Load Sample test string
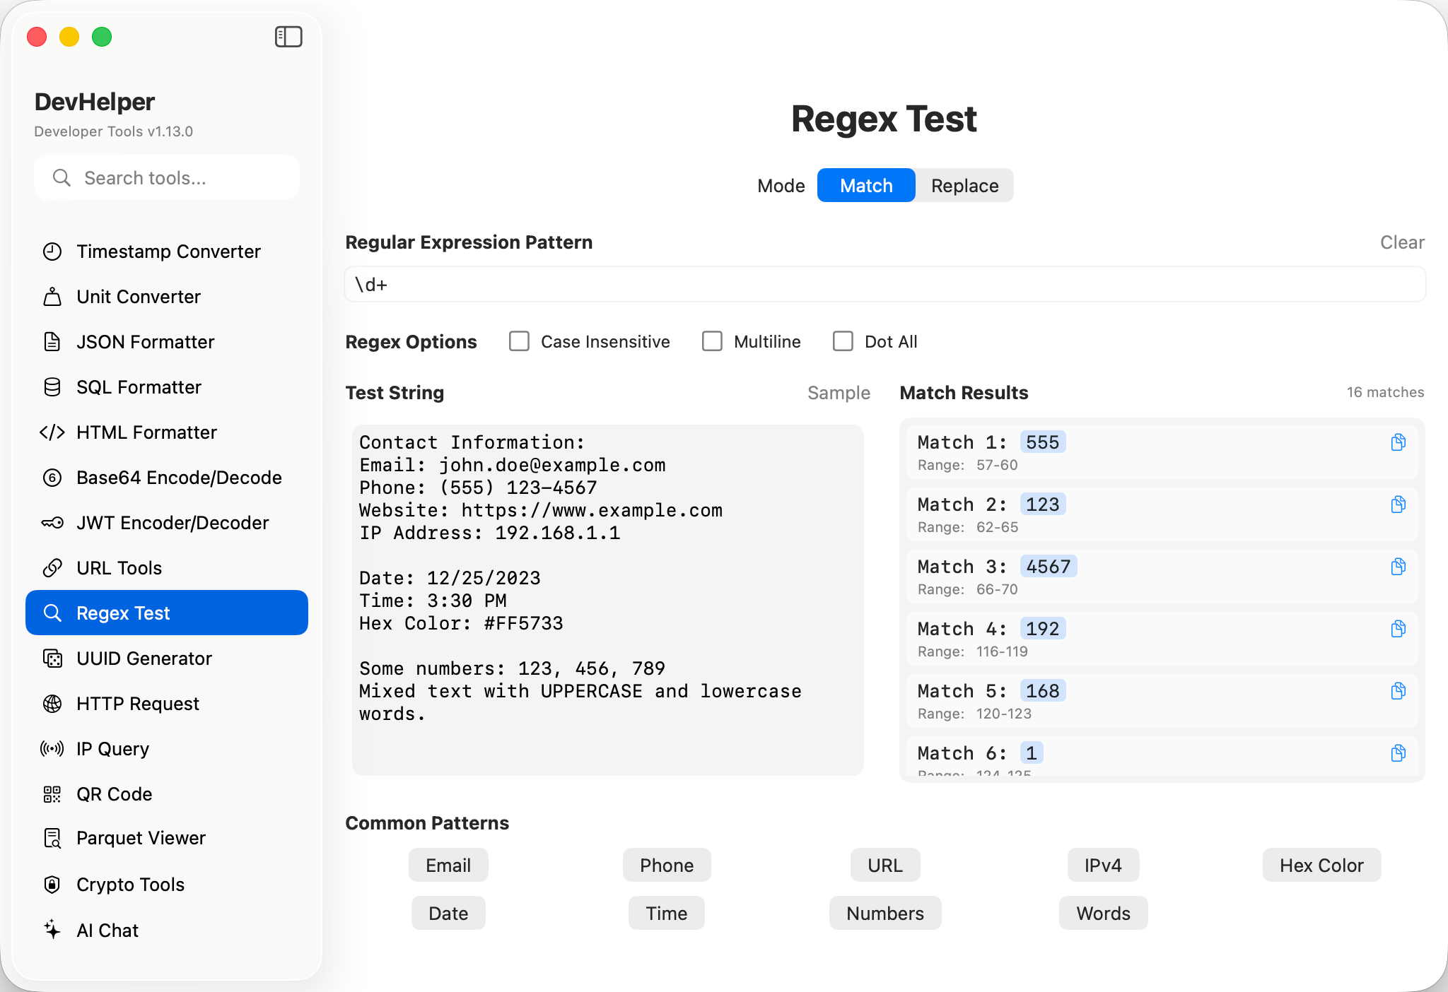 [839, 393]
